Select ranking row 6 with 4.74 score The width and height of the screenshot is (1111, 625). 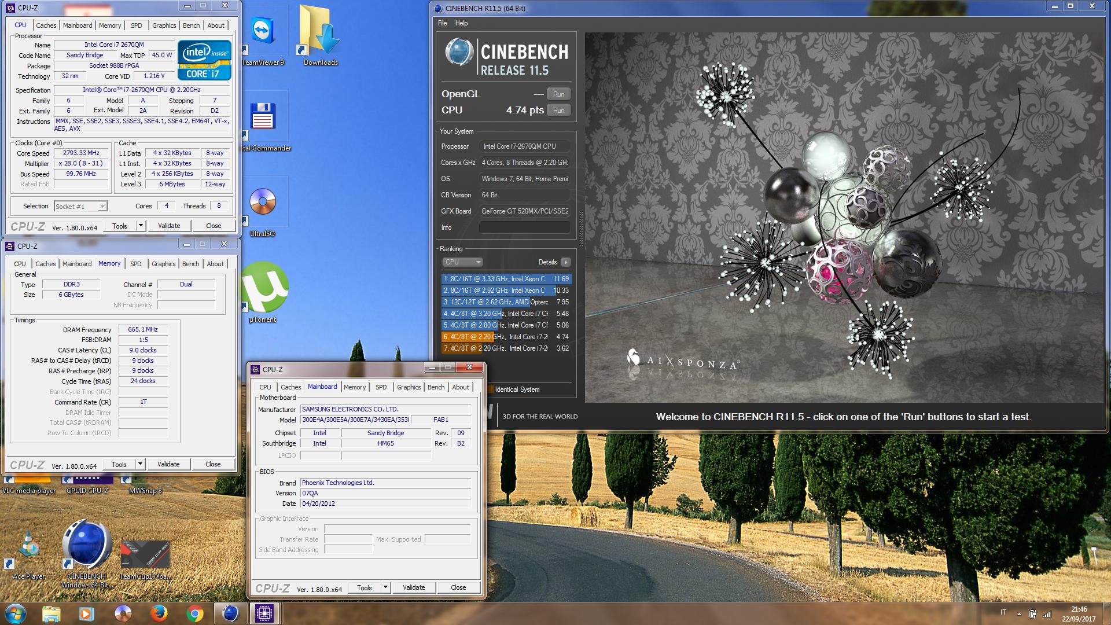[506, 337]
